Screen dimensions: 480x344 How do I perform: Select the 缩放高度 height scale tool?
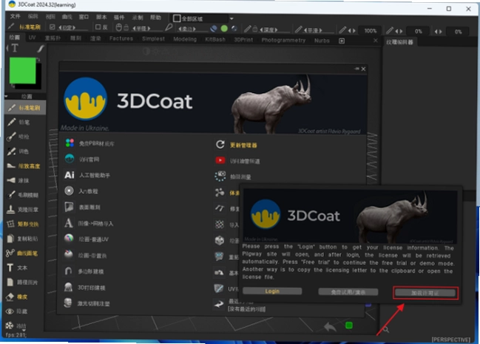pos(24,166)
